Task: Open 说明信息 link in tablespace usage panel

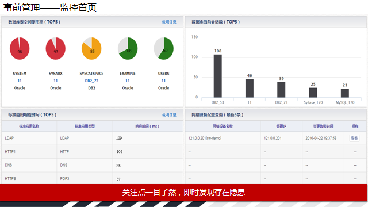Action: click(169, 22)
